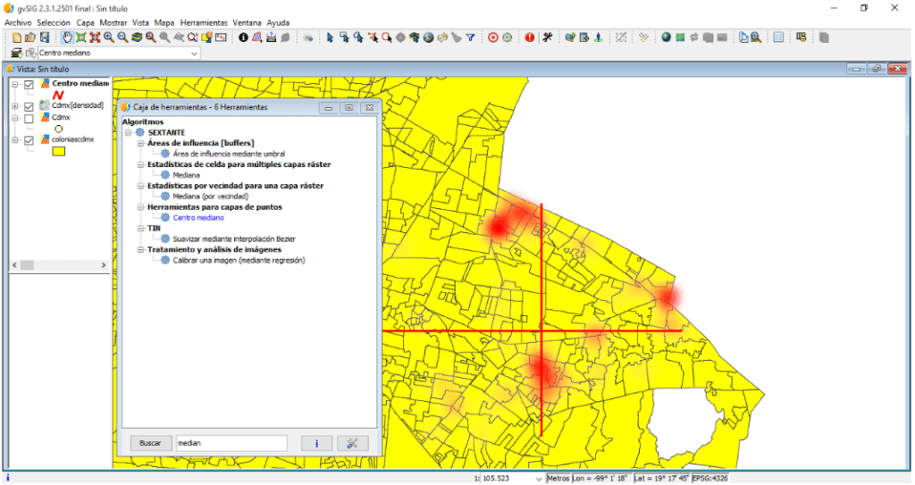Image resolution: width=915 pixels, height=485 pixels.
Task: Select the Centro mediano algorithm
Action: pos(198,217)
